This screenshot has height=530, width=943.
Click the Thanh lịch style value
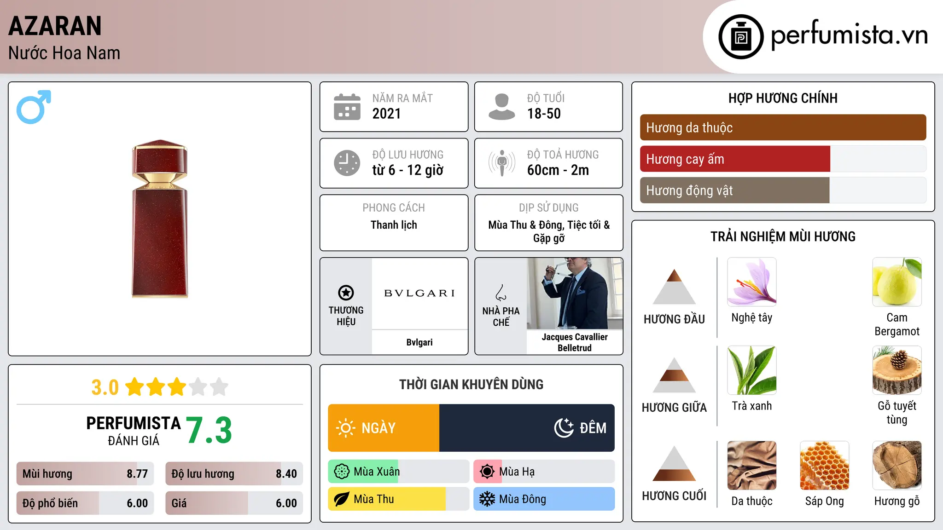[x=394, y=225]
